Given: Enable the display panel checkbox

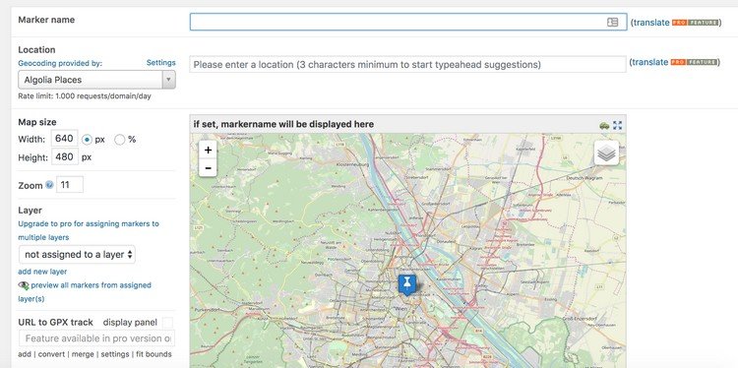Looking at the screenshot, I should (x=167, y=323).
